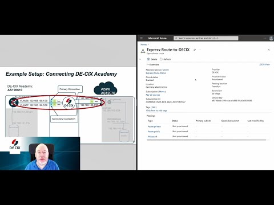Open the Azure private peering
Screen dimensions: 274x205
click(154, 126)
